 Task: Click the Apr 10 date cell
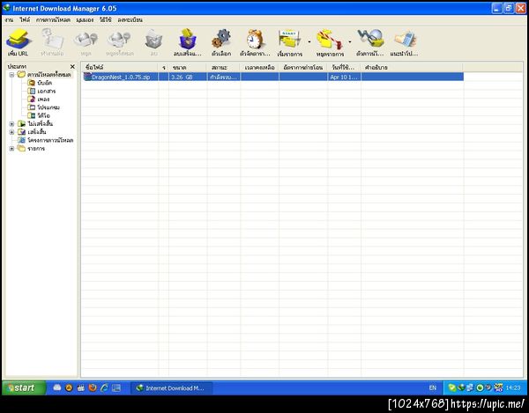point(344,77)
